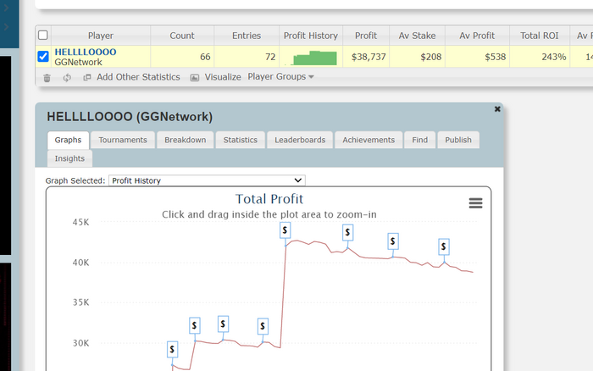593x371 pixels.
Task: Click the 66 count cell
Action: 182,57
